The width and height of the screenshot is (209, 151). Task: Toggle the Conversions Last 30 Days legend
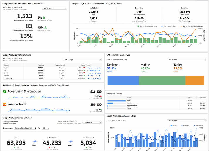click(147, 26)
